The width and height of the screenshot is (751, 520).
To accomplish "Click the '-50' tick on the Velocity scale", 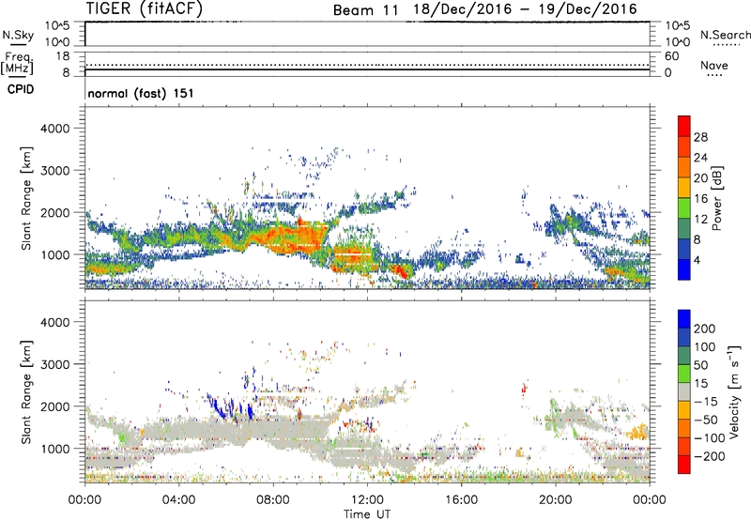I will (x=705, y=420).
